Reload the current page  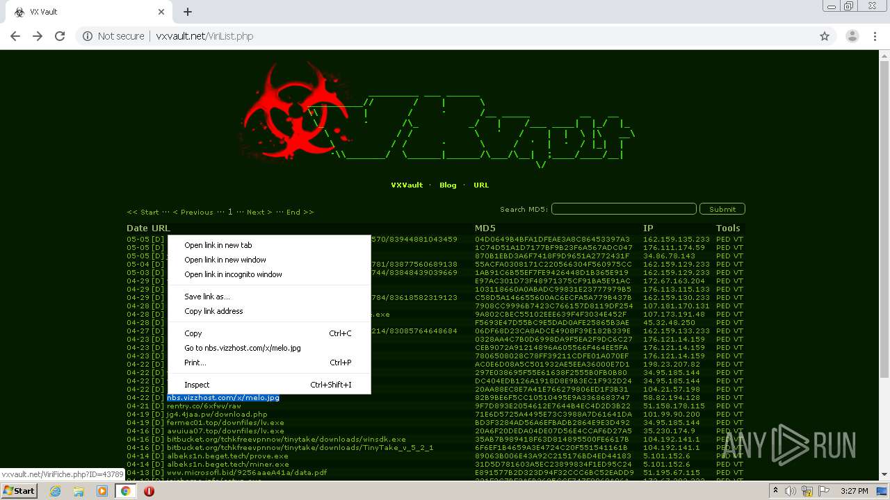[60, 36]
